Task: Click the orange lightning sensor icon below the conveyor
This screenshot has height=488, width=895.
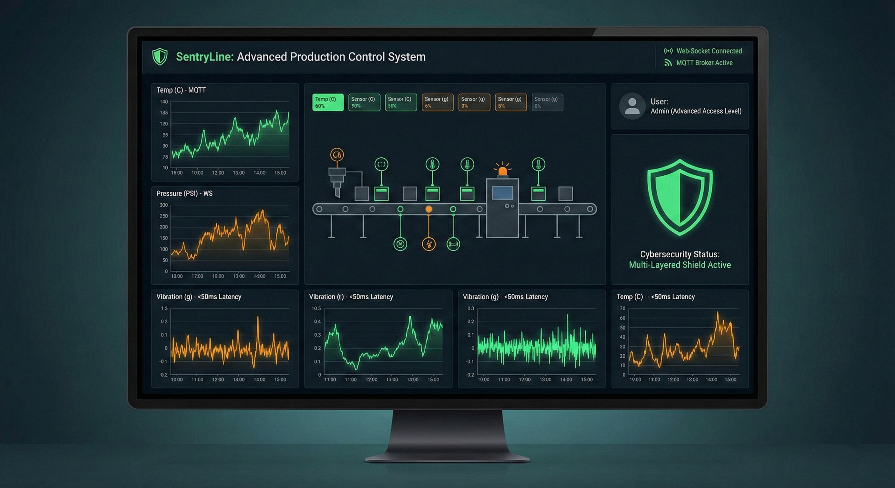Action: pyautogui.click(x=429, y=244)
